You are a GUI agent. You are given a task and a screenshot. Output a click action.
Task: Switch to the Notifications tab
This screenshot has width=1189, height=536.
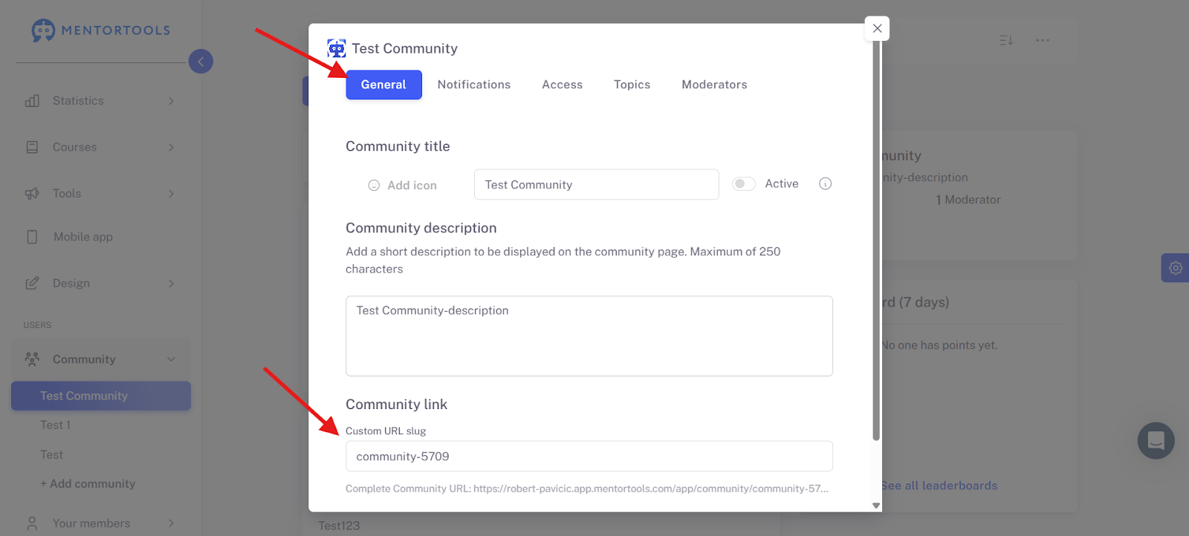474,85
